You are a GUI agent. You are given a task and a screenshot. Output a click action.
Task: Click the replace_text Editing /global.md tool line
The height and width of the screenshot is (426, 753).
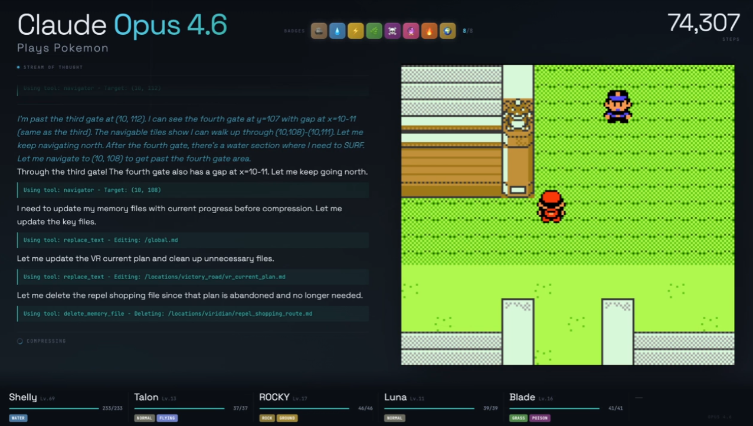click(x=193, y=240)
